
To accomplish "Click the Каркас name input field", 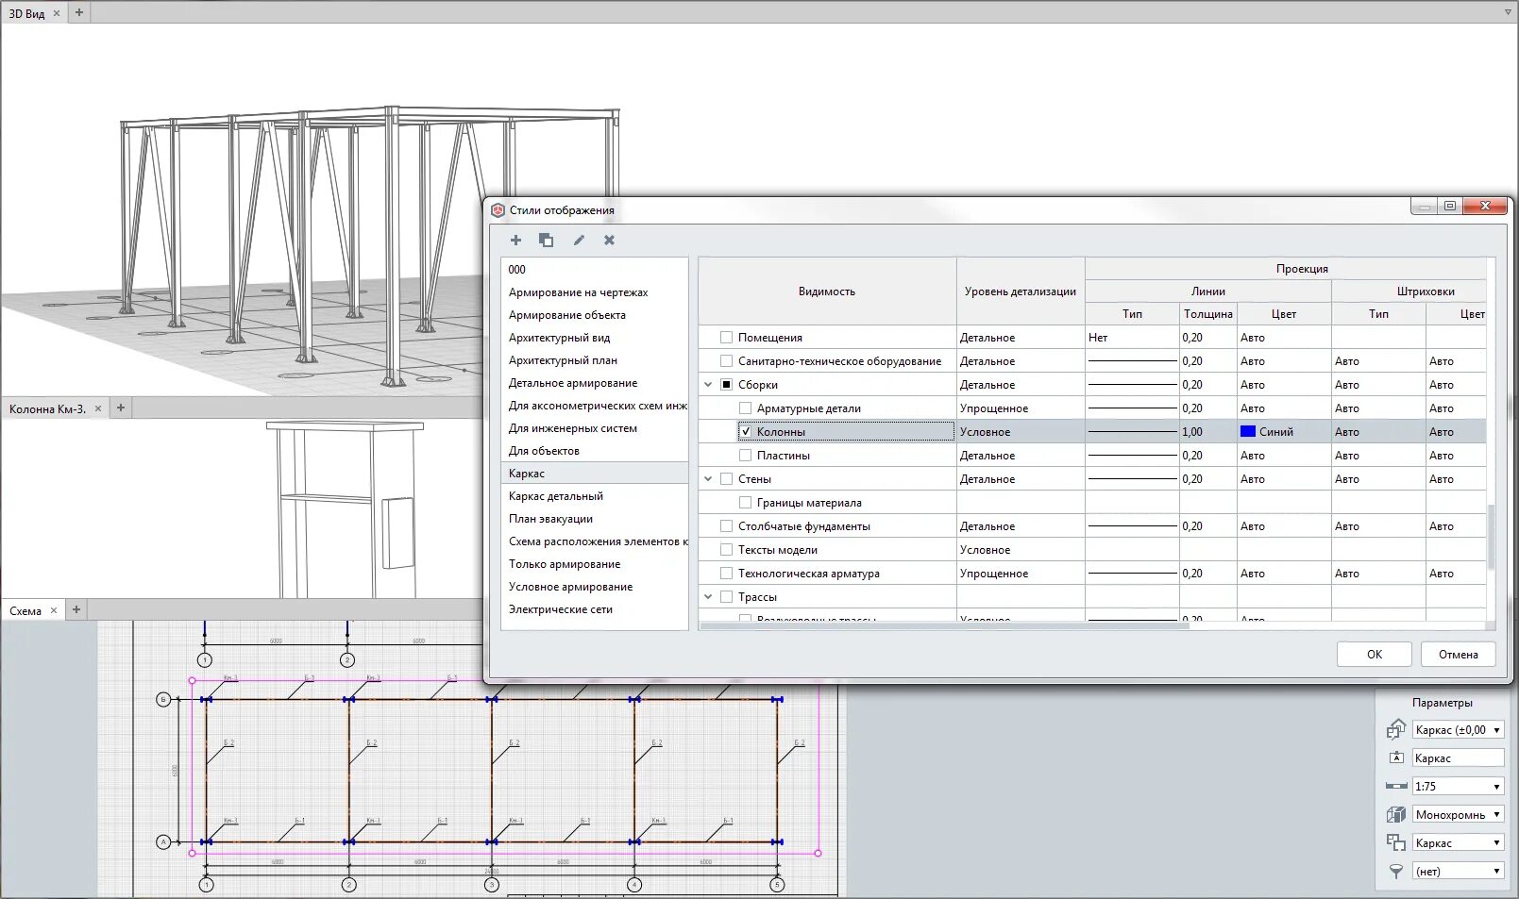I will coord(1457,758).
